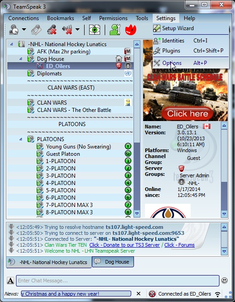The image size is (235, 302).
Task: Click the M icon on the AFK channel
Action: (x=128, y=52)
